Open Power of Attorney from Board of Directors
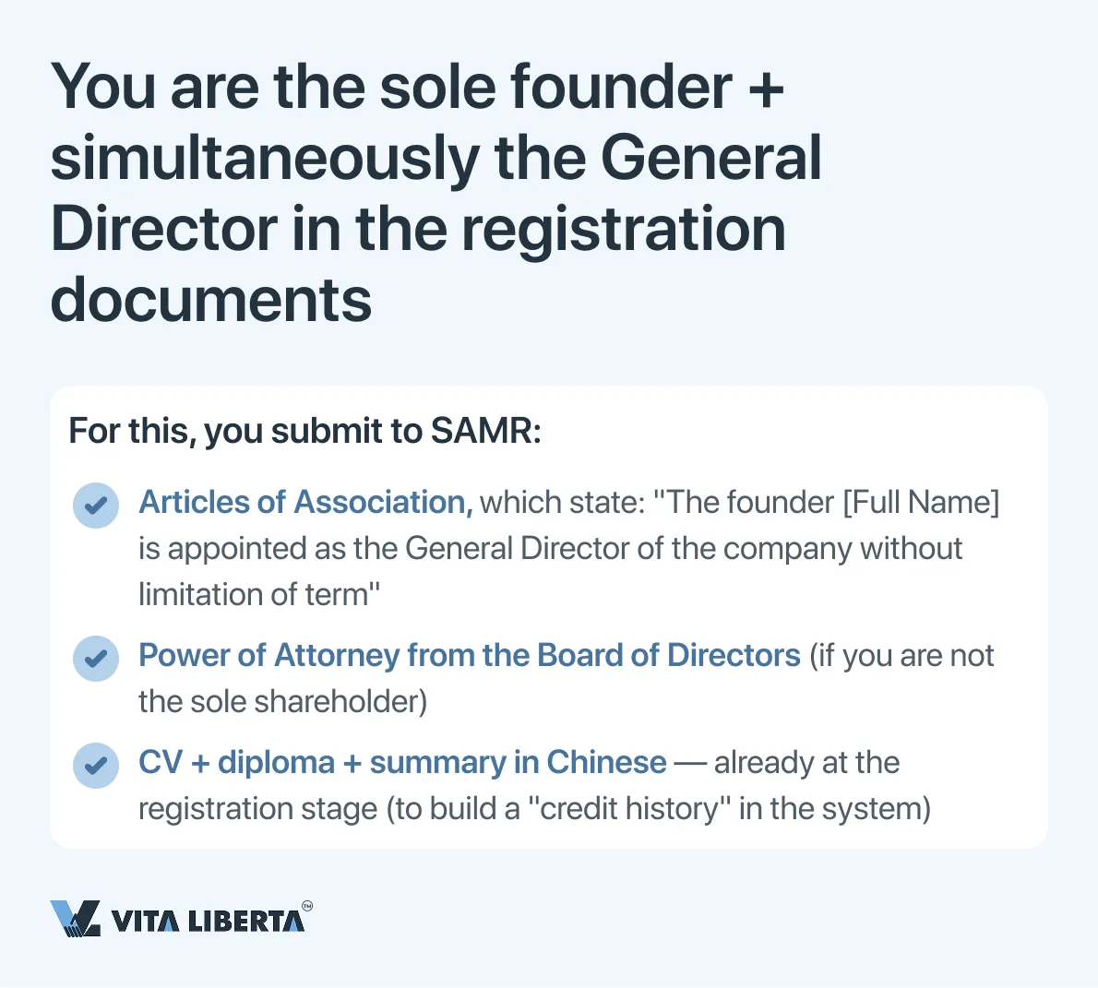 (x=469, y=656)
